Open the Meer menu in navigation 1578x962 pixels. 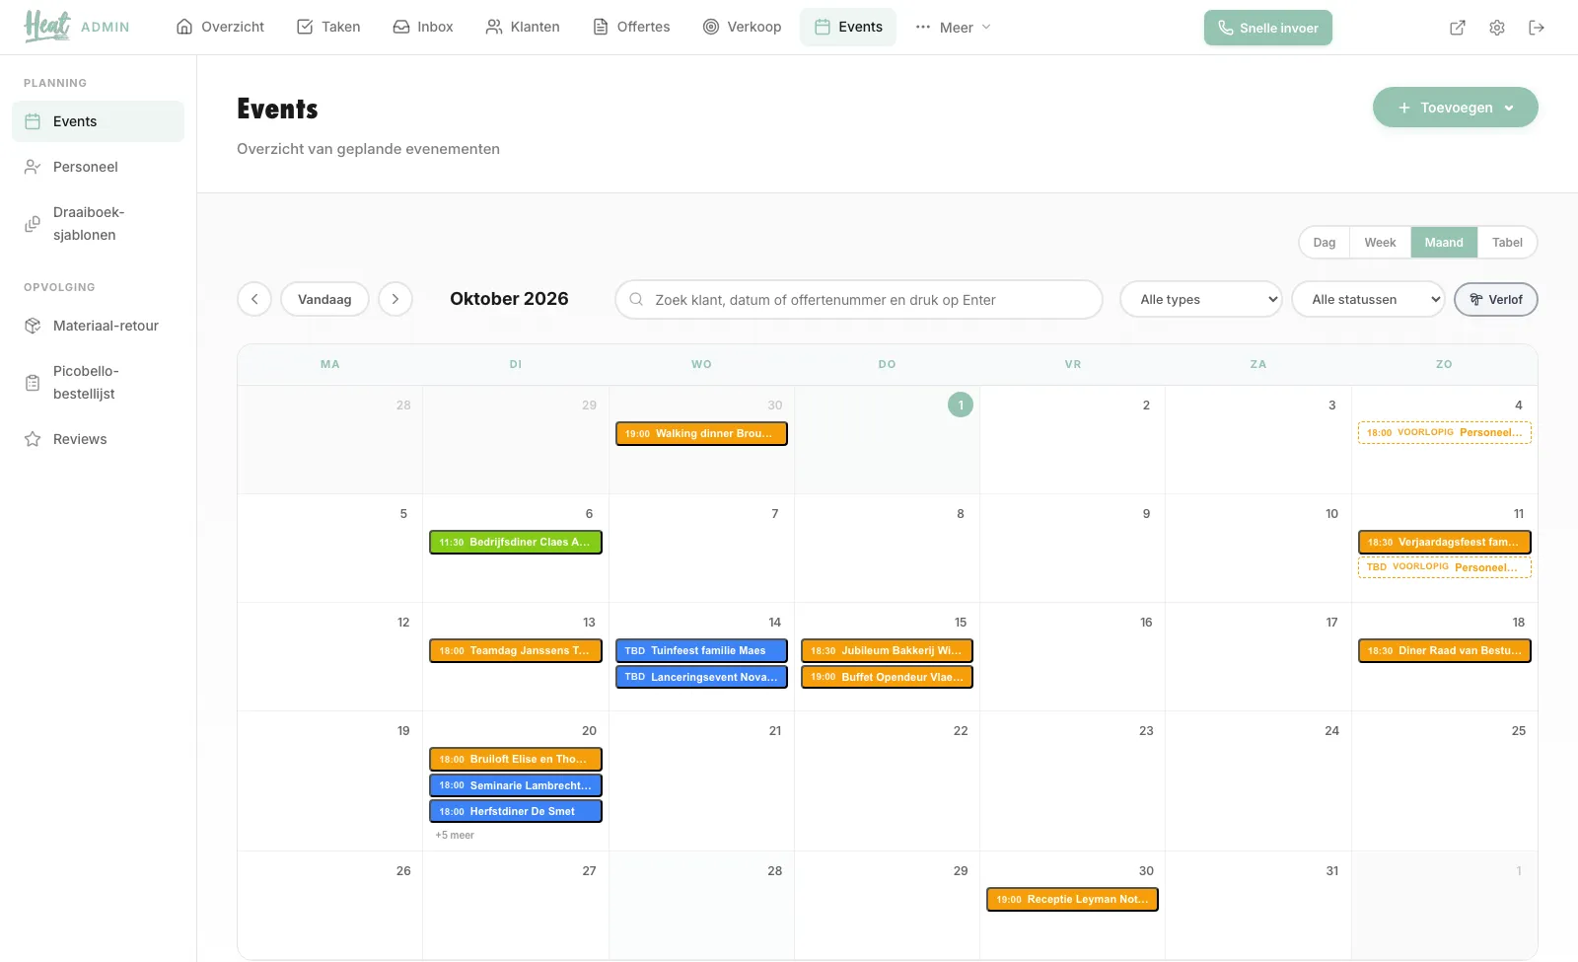click(x=953, y=28)
